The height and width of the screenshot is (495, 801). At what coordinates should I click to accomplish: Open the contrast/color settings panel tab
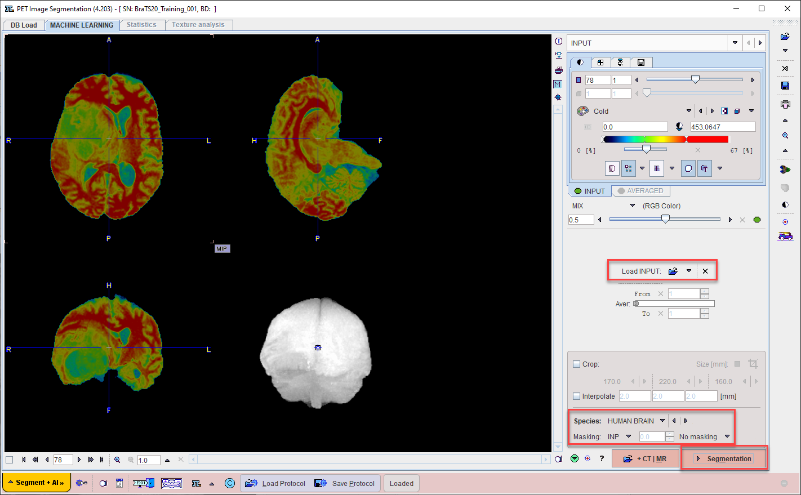580,63
